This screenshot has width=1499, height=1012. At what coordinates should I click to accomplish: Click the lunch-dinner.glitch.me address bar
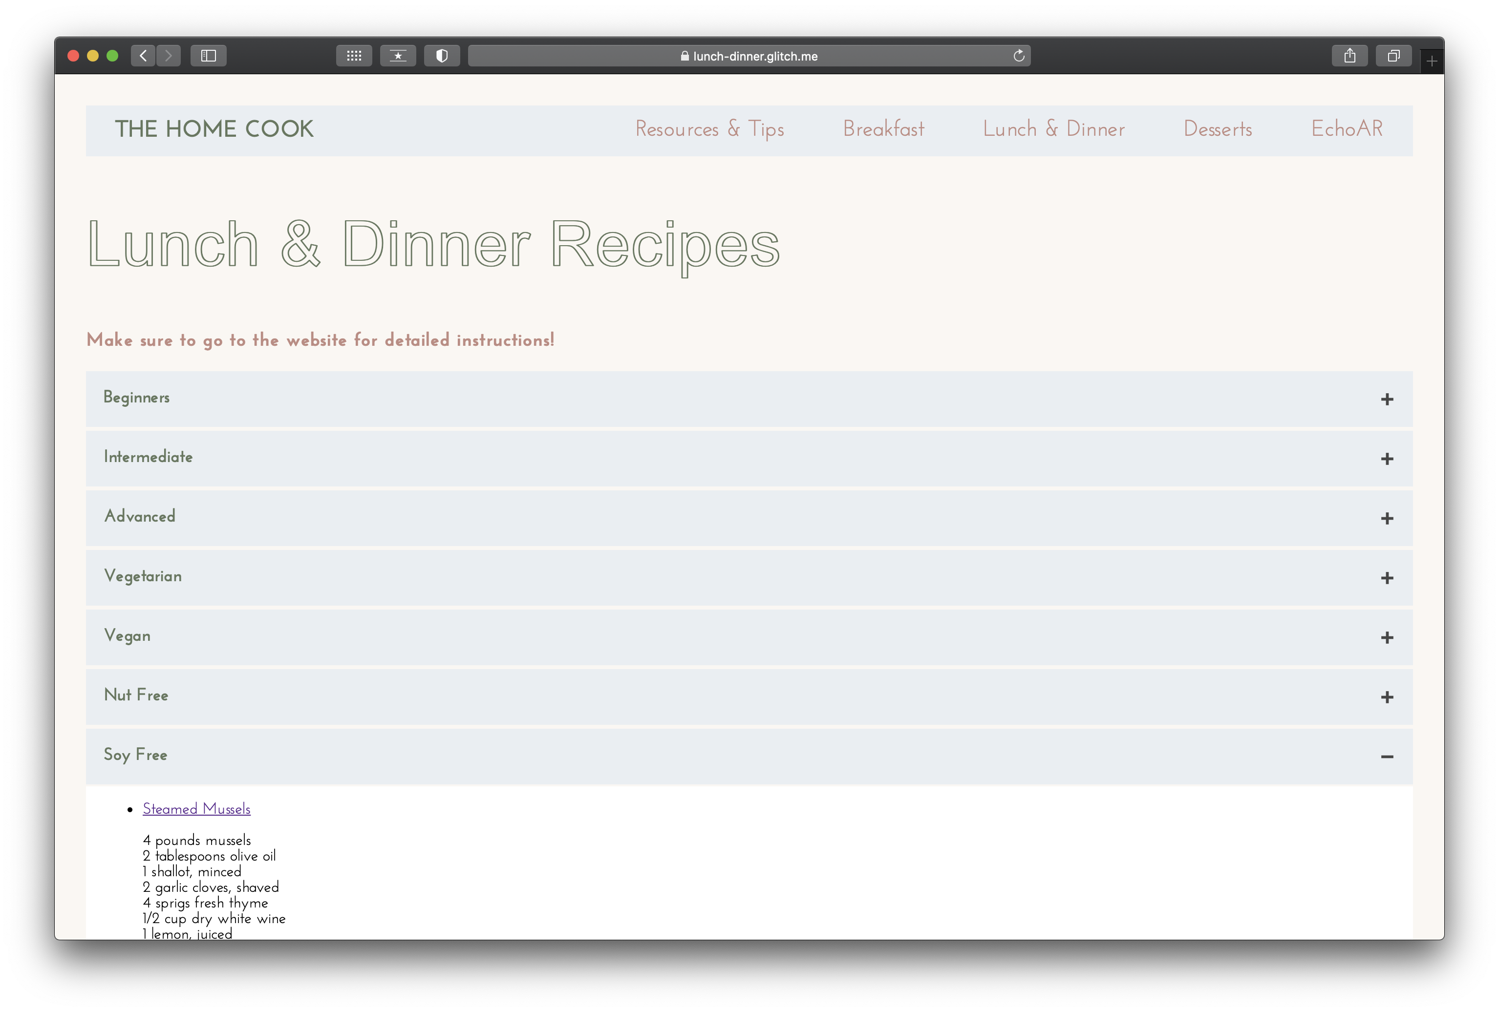pyautogui.click(x=748, y=56)
